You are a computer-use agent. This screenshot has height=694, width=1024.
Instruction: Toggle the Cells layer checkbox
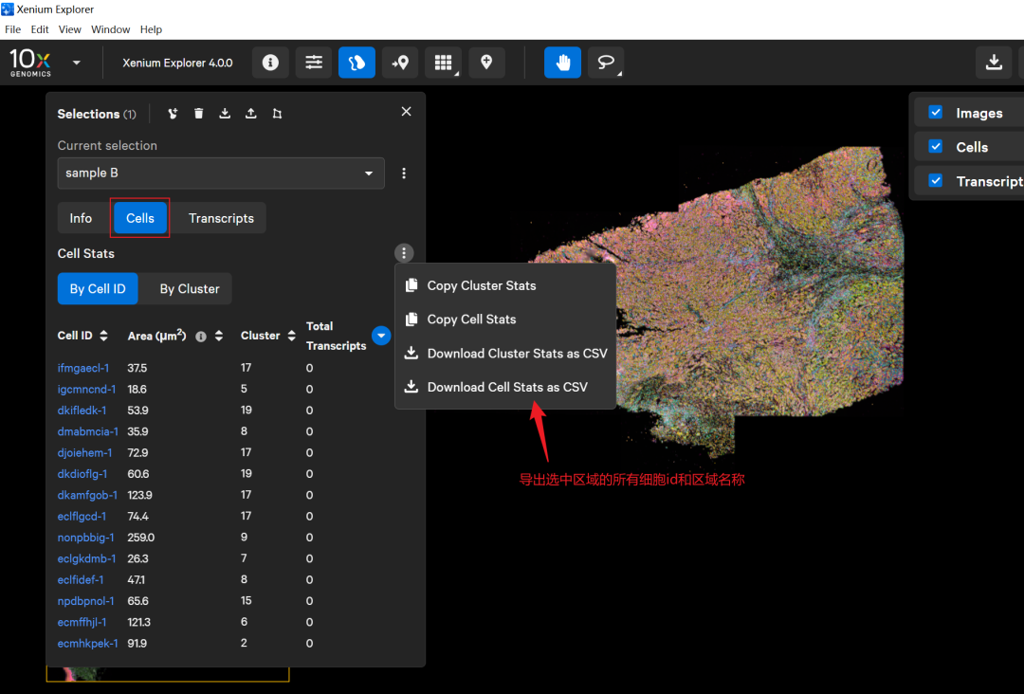point(936,146)
